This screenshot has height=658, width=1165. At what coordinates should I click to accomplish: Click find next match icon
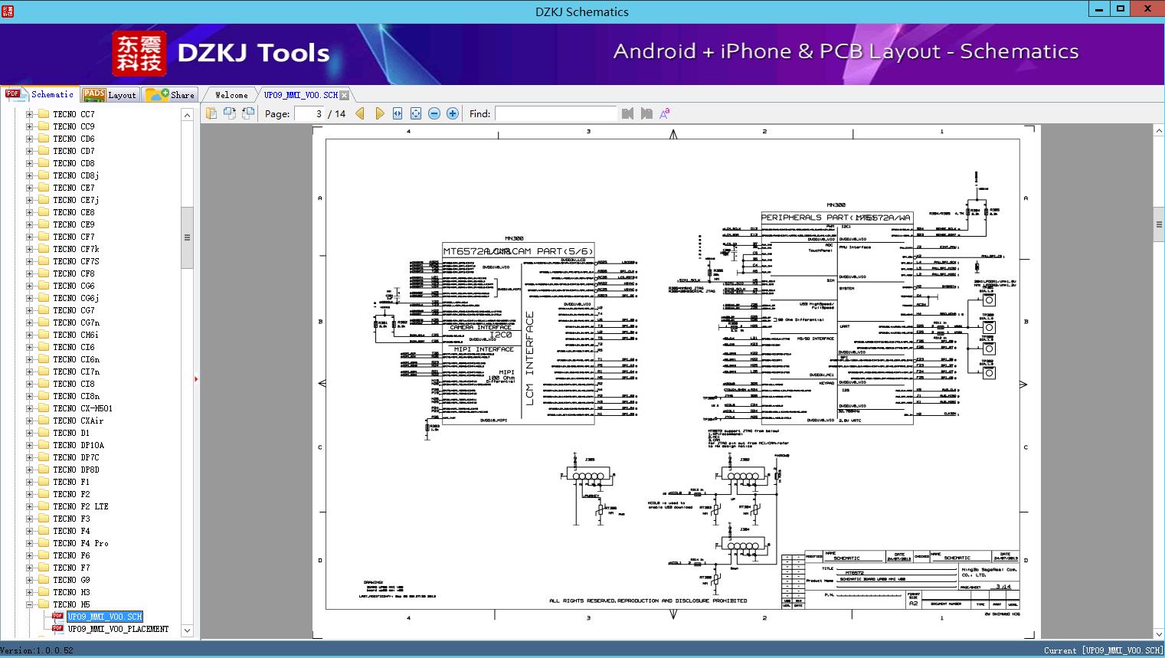[646, 113]
